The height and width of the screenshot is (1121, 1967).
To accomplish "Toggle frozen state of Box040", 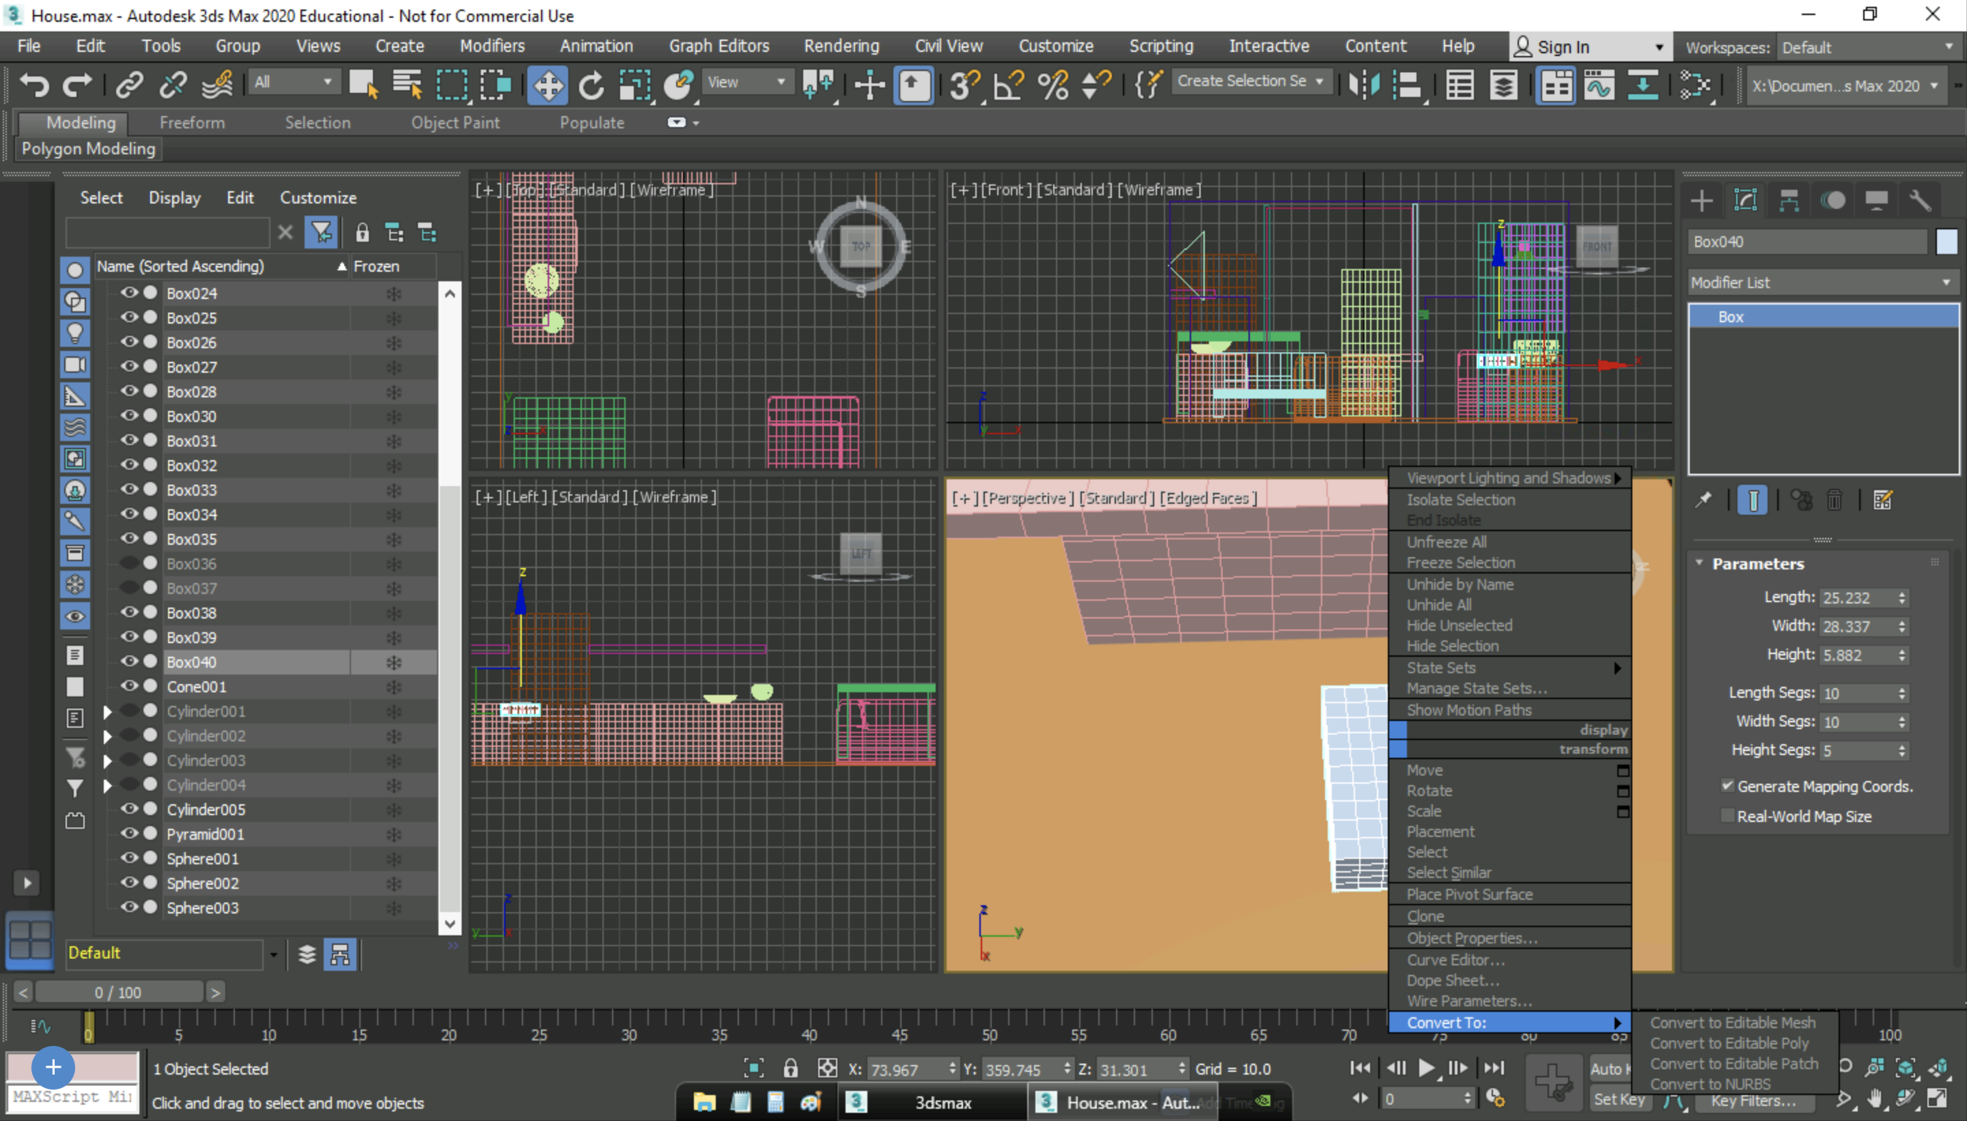I will point(393,662).
